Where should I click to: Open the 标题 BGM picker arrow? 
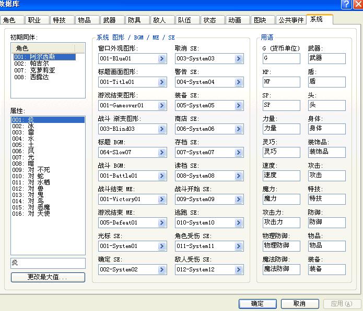(x=162, y=153)
